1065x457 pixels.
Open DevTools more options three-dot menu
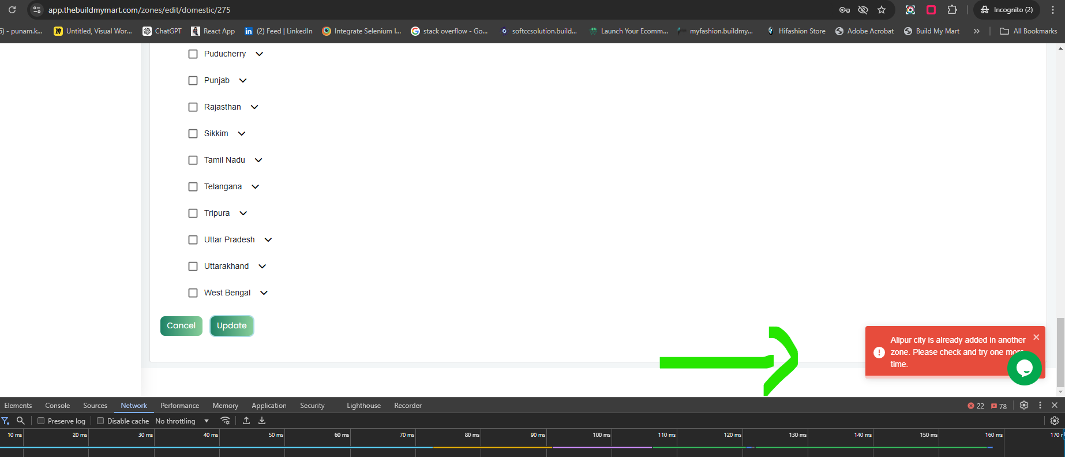(1040, 405)
